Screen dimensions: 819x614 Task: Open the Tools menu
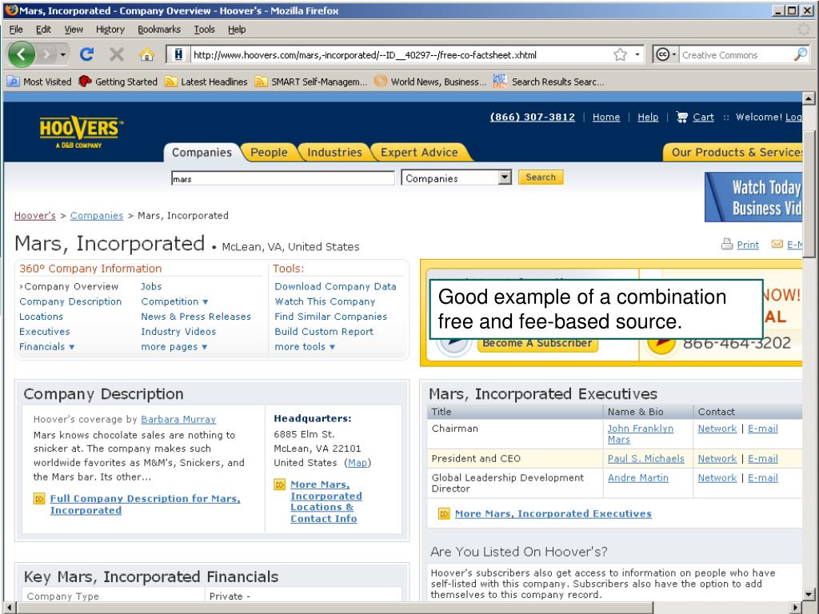click(x=204, y=30)
